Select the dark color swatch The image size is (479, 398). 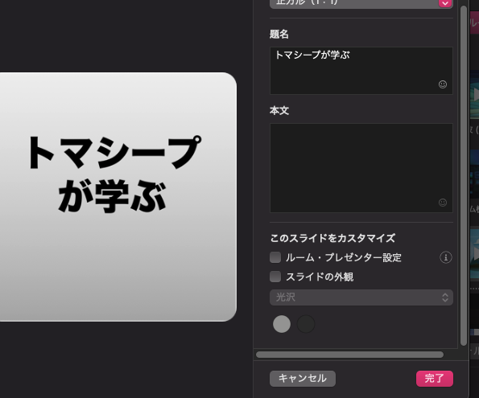306,324
